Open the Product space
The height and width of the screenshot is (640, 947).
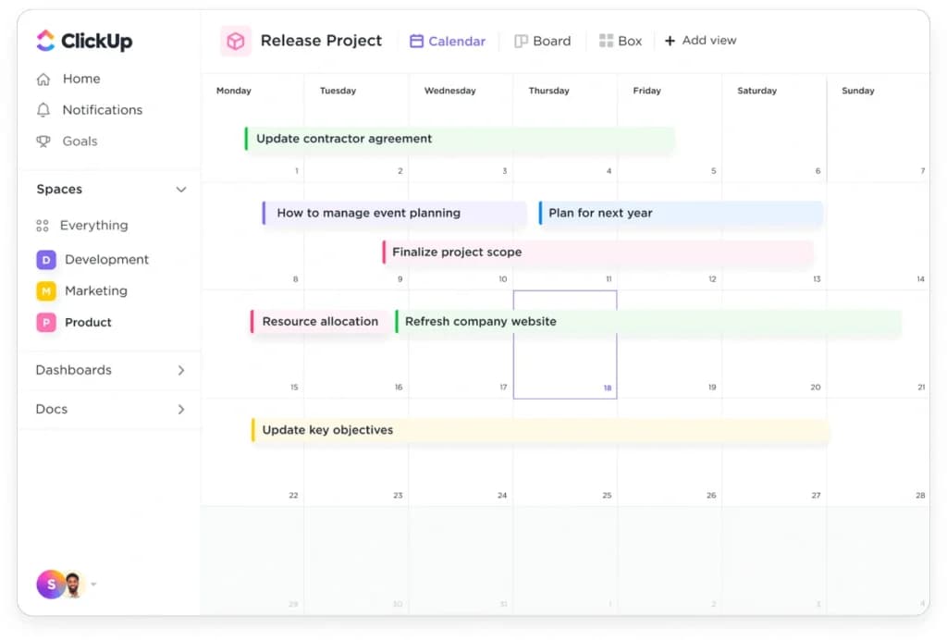point(88,323)
